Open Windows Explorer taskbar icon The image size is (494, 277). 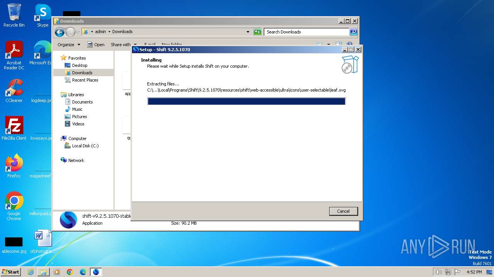pyautogui.click(x=44, y=272)
